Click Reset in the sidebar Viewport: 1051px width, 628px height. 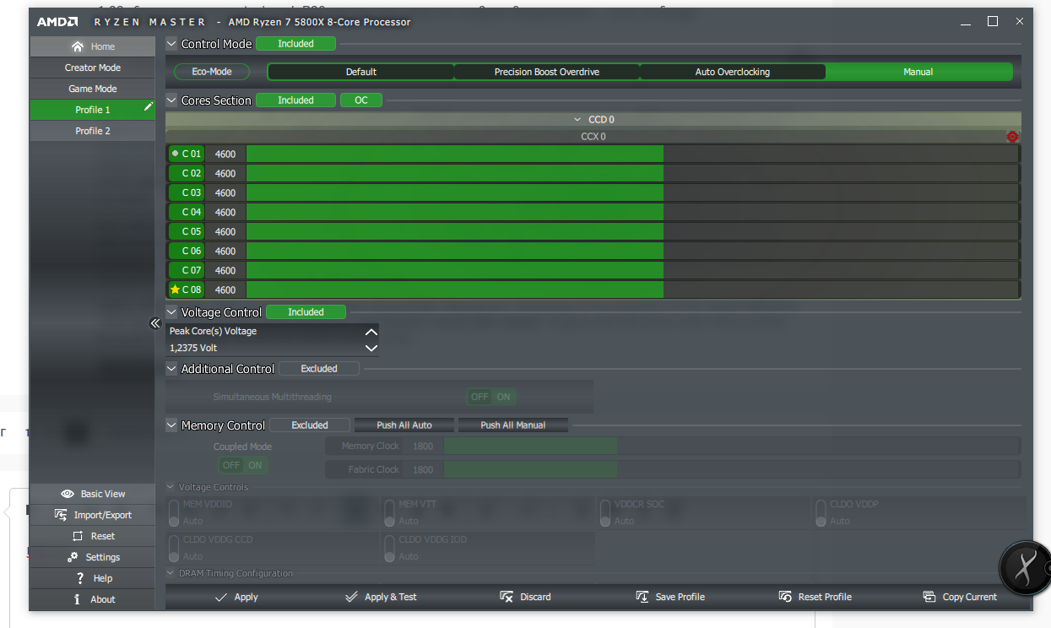(x=93, y=536)
